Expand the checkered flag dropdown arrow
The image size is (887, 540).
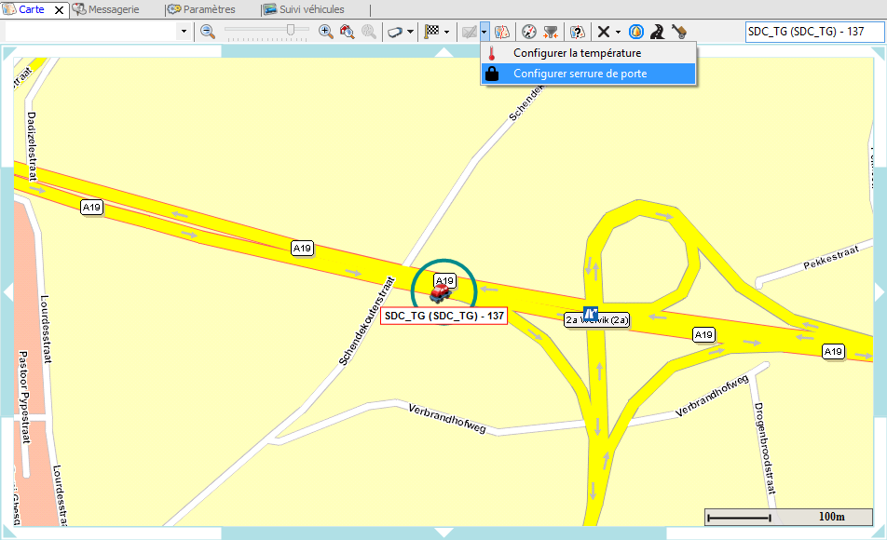447,32
